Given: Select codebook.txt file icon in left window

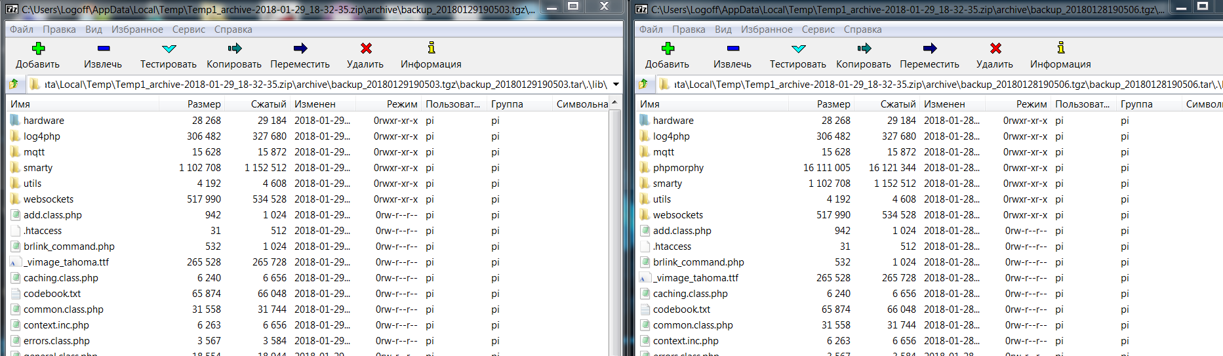Looking at the screenshot, I should click(x=15, y=293).
